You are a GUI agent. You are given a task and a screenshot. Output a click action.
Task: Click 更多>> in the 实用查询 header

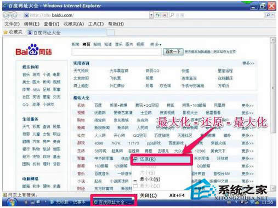248,63
